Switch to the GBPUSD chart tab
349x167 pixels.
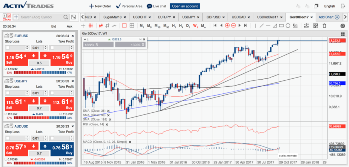click(x=215, y=17)
